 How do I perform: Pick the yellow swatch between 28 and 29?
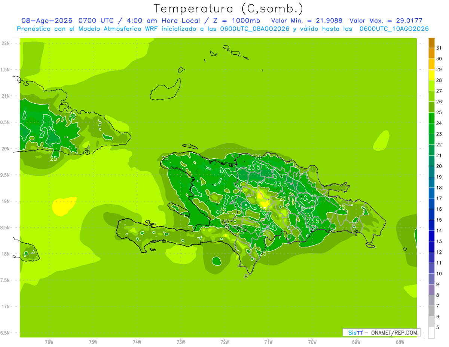coord(431,75)
